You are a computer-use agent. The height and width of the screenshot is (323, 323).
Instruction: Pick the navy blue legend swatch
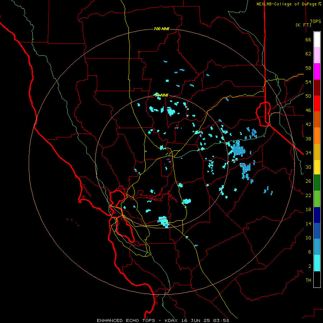click(317, 215)
